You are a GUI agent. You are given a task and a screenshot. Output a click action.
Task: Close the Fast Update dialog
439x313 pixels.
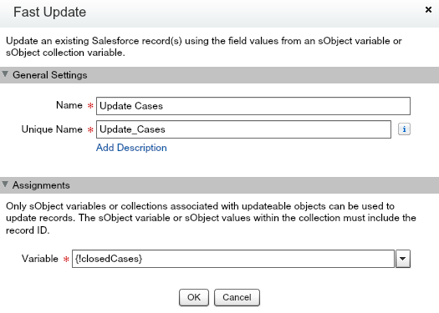428,10
